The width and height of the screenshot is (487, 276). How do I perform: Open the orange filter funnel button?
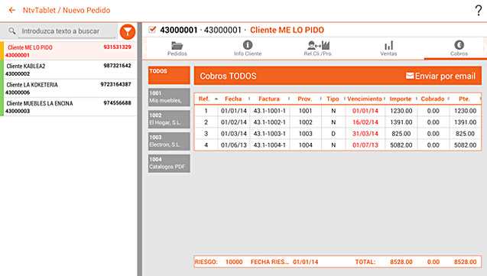(x=128, y=31)
